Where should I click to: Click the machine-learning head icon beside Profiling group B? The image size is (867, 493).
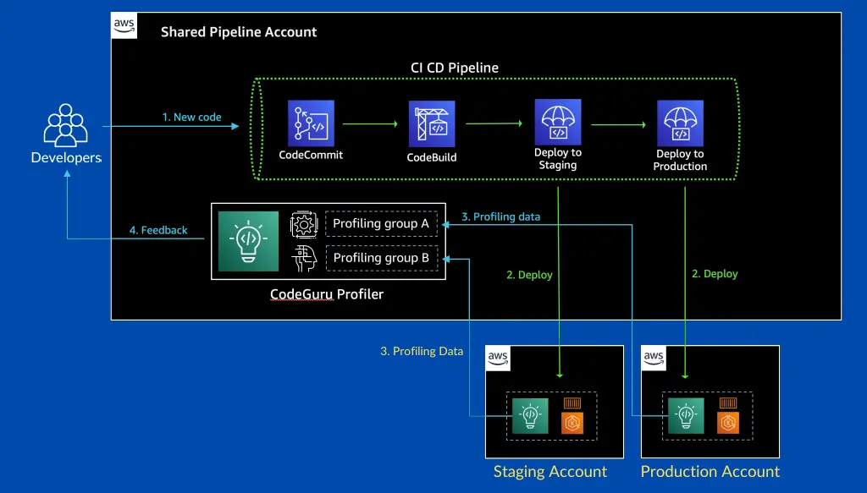click(x=304, y=259)
